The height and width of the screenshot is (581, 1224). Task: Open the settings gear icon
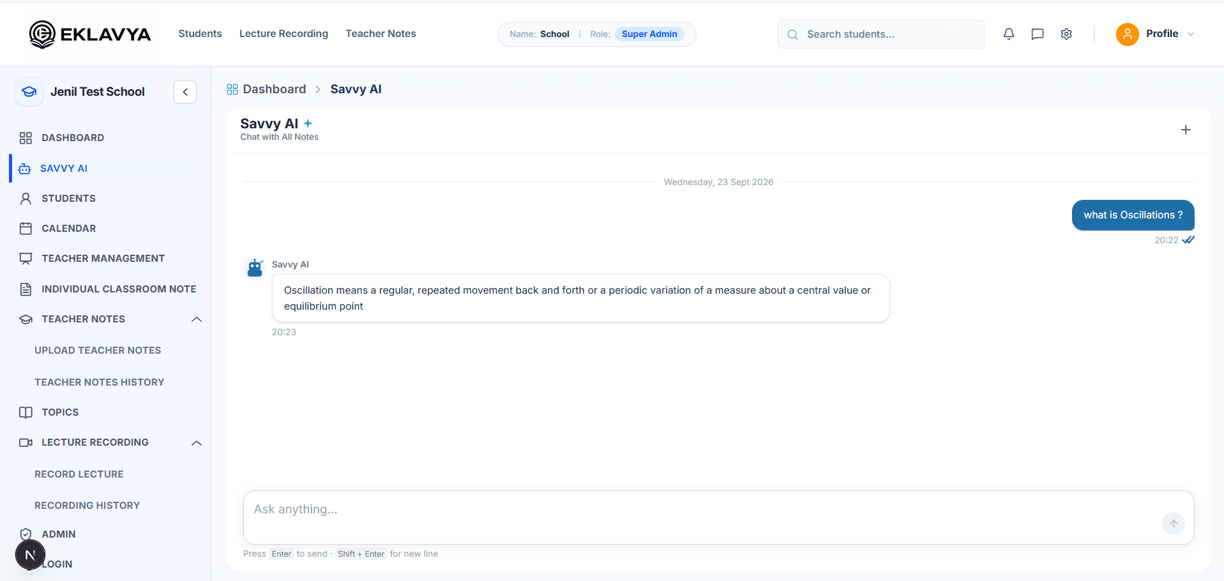(x=1066, y=34)
